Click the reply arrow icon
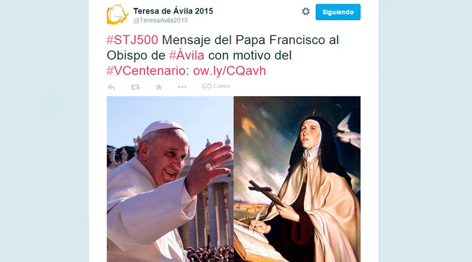Image resolution: width=472 pixels, height=262 pixels. (x=111, y=87)
